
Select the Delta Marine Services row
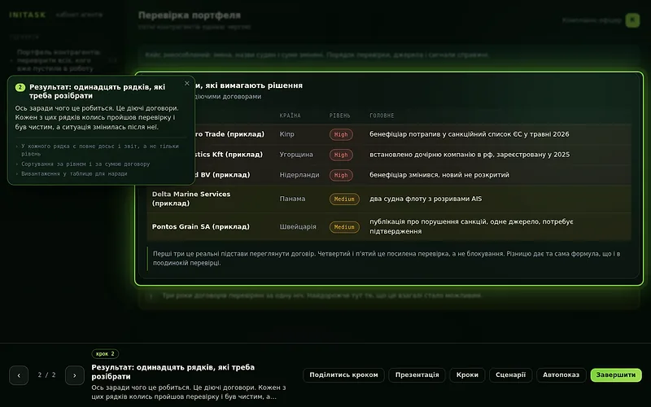click(x=389, y=199)
